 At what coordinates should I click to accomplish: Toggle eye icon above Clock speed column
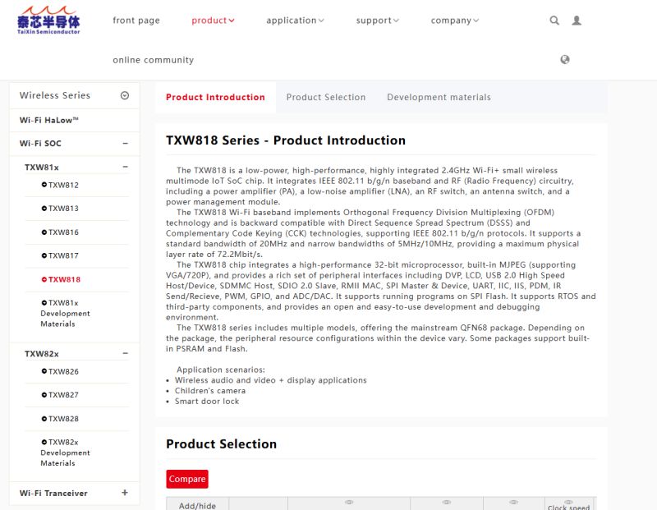tap(568, 502)
